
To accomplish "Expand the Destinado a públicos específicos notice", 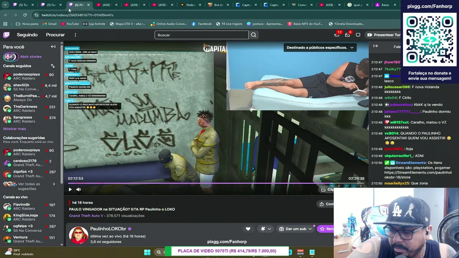I will (x=320, y=47).
